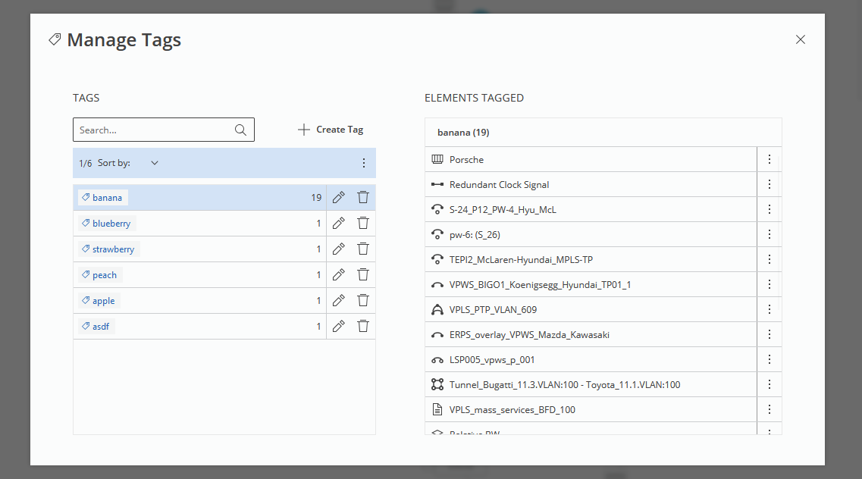
Task: Select the blueberry tag
Action: pos(111,224)
